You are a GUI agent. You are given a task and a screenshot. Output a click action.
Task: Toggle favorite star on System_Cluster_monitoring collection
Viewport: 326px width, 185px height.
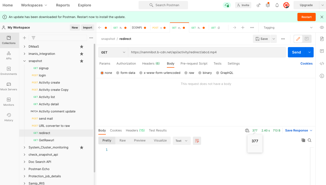click(x=82, y=147)
